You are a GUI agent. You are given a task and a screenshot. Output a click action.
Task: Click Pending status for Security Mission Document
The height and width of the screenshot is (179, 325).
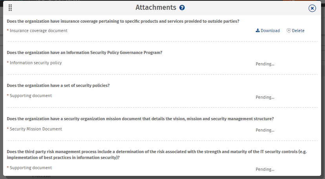pos(265,130)
